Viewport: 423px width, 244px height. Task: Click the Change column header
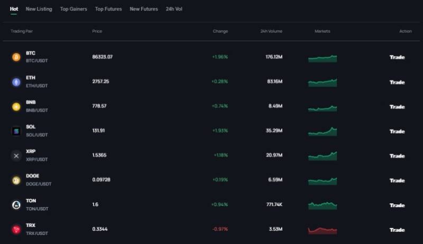(220, 31)
